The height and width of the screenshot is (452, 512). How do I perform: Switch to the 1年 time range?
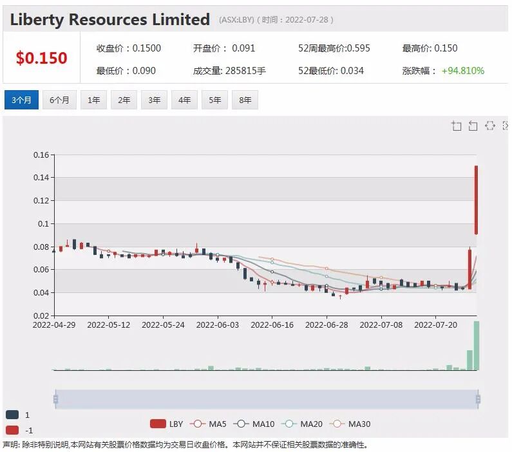[94, 100]
